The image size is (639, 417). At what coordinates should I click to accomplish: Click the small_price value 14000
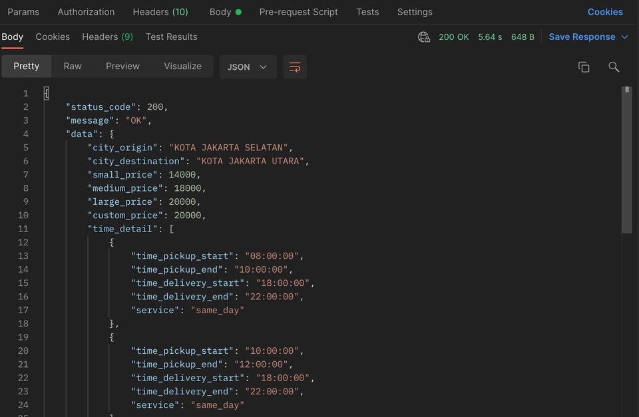(x=182, y=175)
